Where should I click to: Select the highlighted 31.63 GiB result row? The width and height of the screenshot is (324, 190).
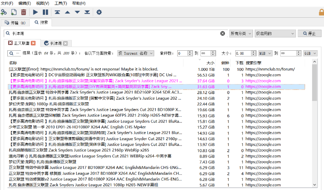pyautogui.click(x=156, y=87)
